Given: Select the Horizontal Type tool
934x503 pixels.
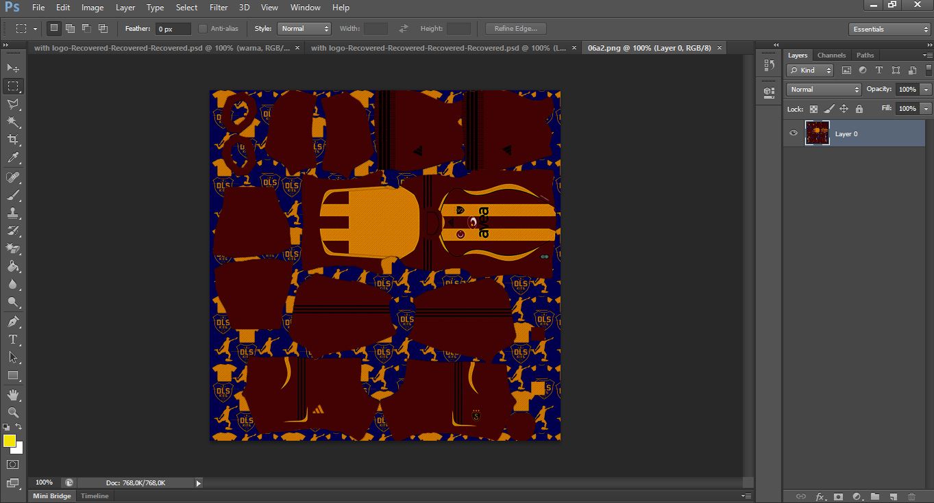Looking at the screenshot, I should (13, 339).
